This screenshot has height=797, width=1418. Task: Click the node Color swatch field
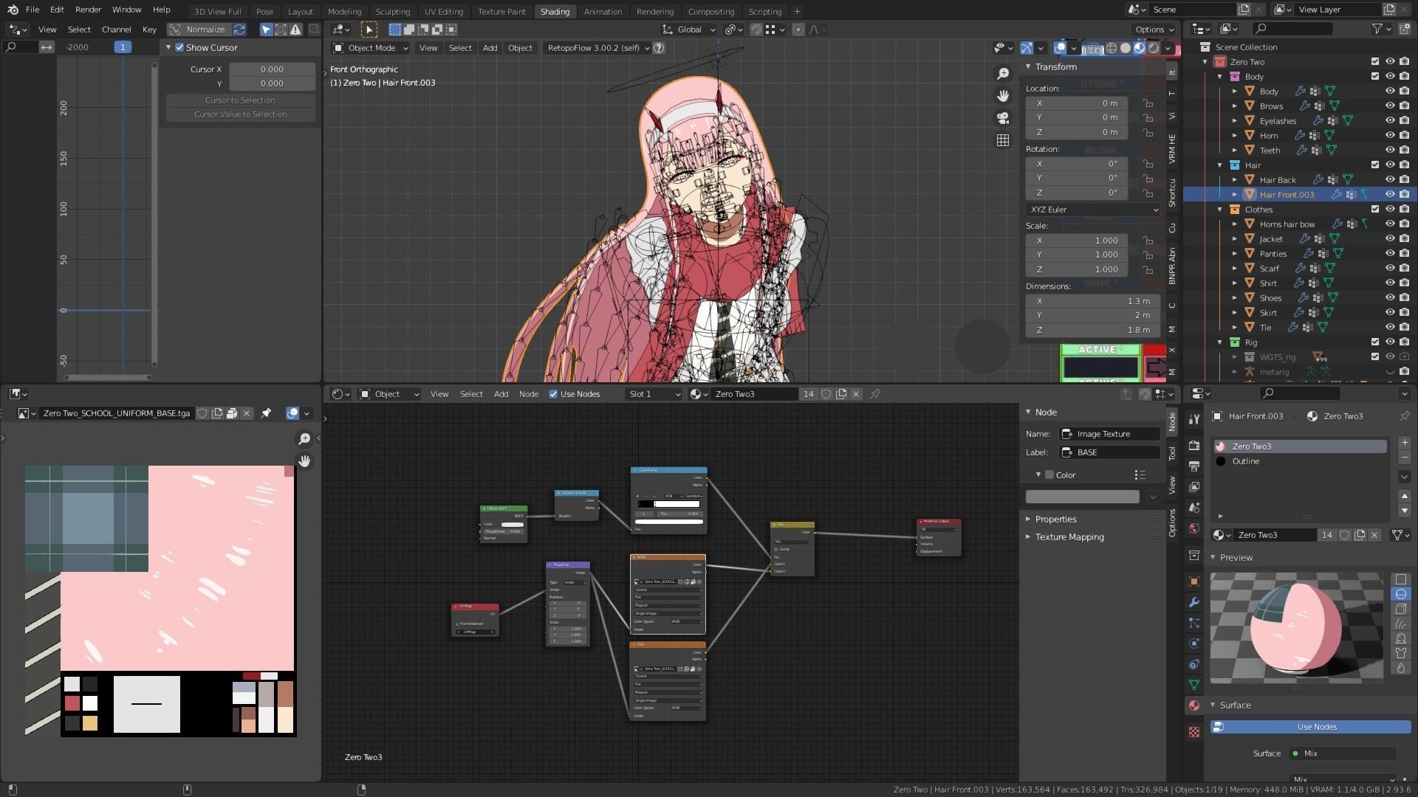(1082, 497)
